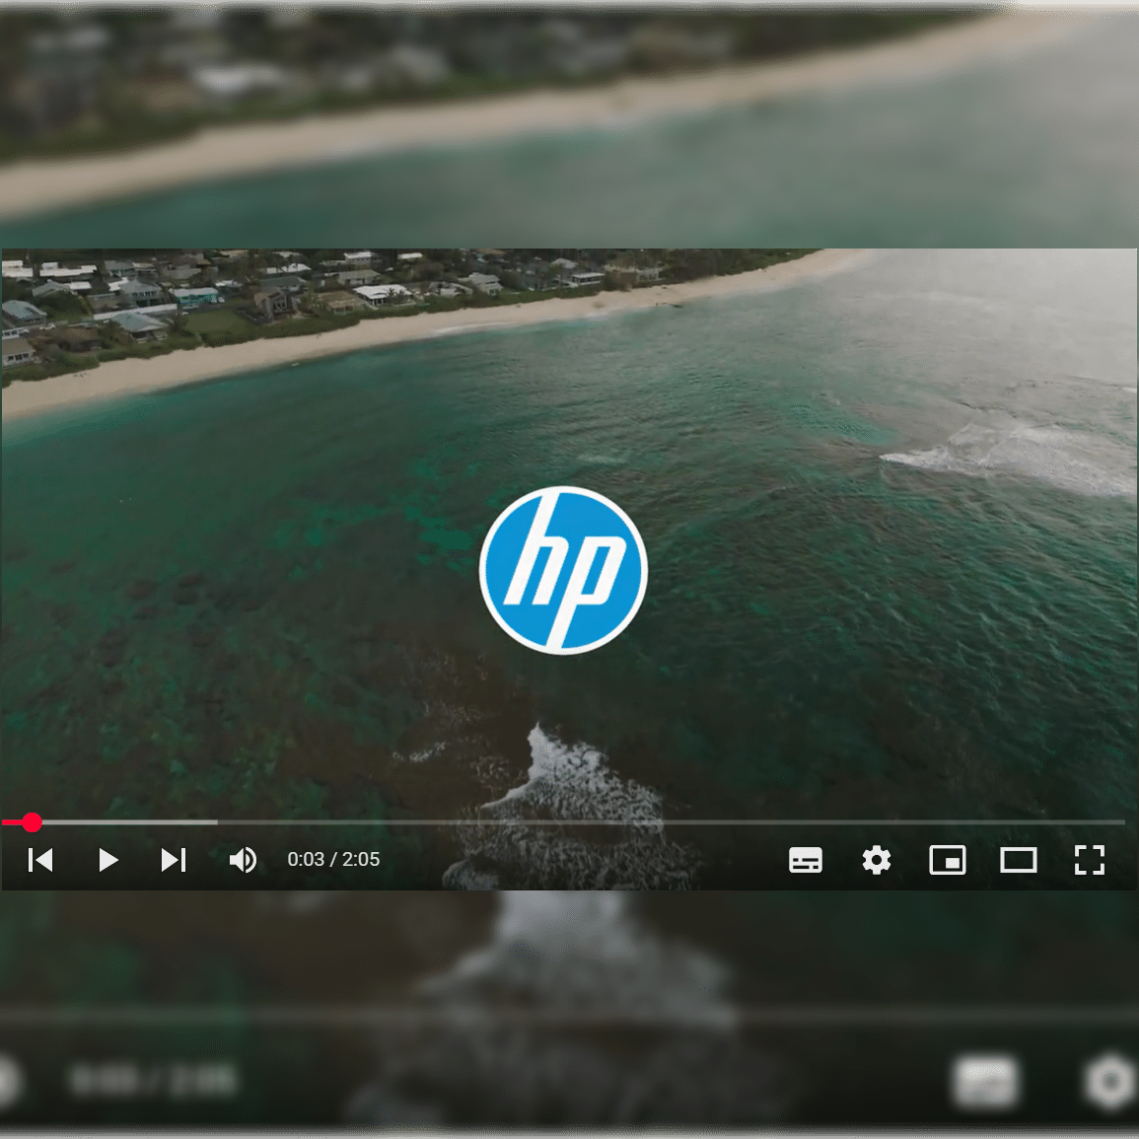Click the previous video button
Viewport: 1139px width, 1139px height.
pyautogui.click(x=40, y=860)
